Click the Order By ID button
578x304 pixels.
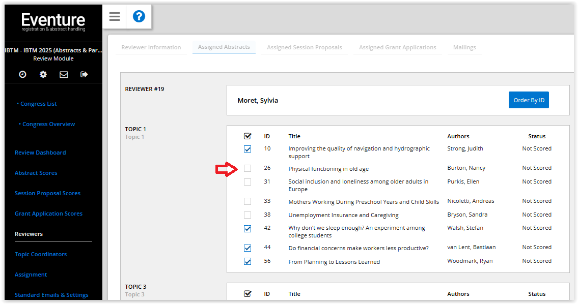(529, 100)
